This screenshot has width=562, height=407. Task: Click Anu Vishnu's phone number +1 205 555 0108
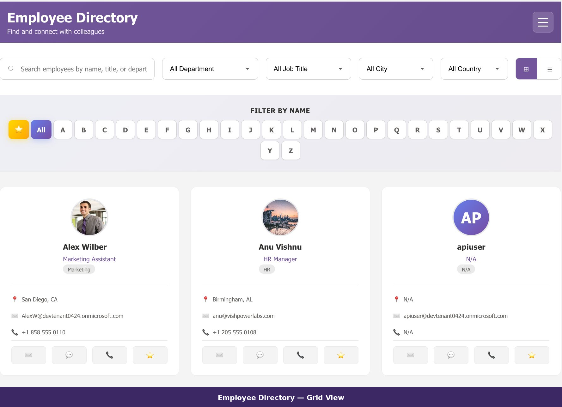pyautogui.click(x=234, y=332)
